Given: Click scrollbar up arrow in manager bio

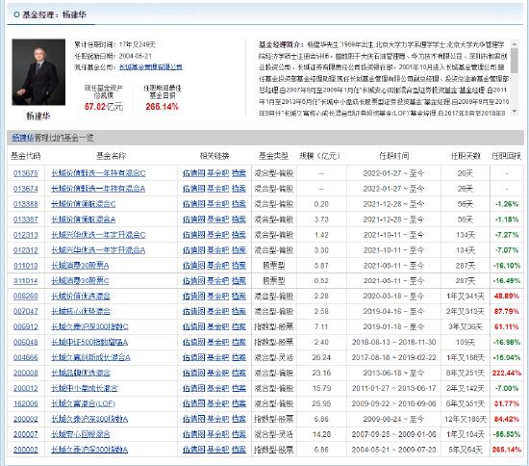Looking at the screenshot, I should click(515, 43).
